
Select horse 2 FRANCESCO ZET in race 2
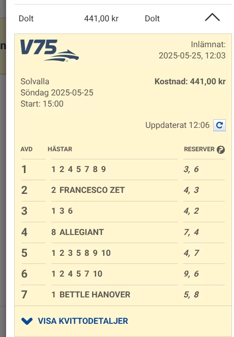click(88, 190)
